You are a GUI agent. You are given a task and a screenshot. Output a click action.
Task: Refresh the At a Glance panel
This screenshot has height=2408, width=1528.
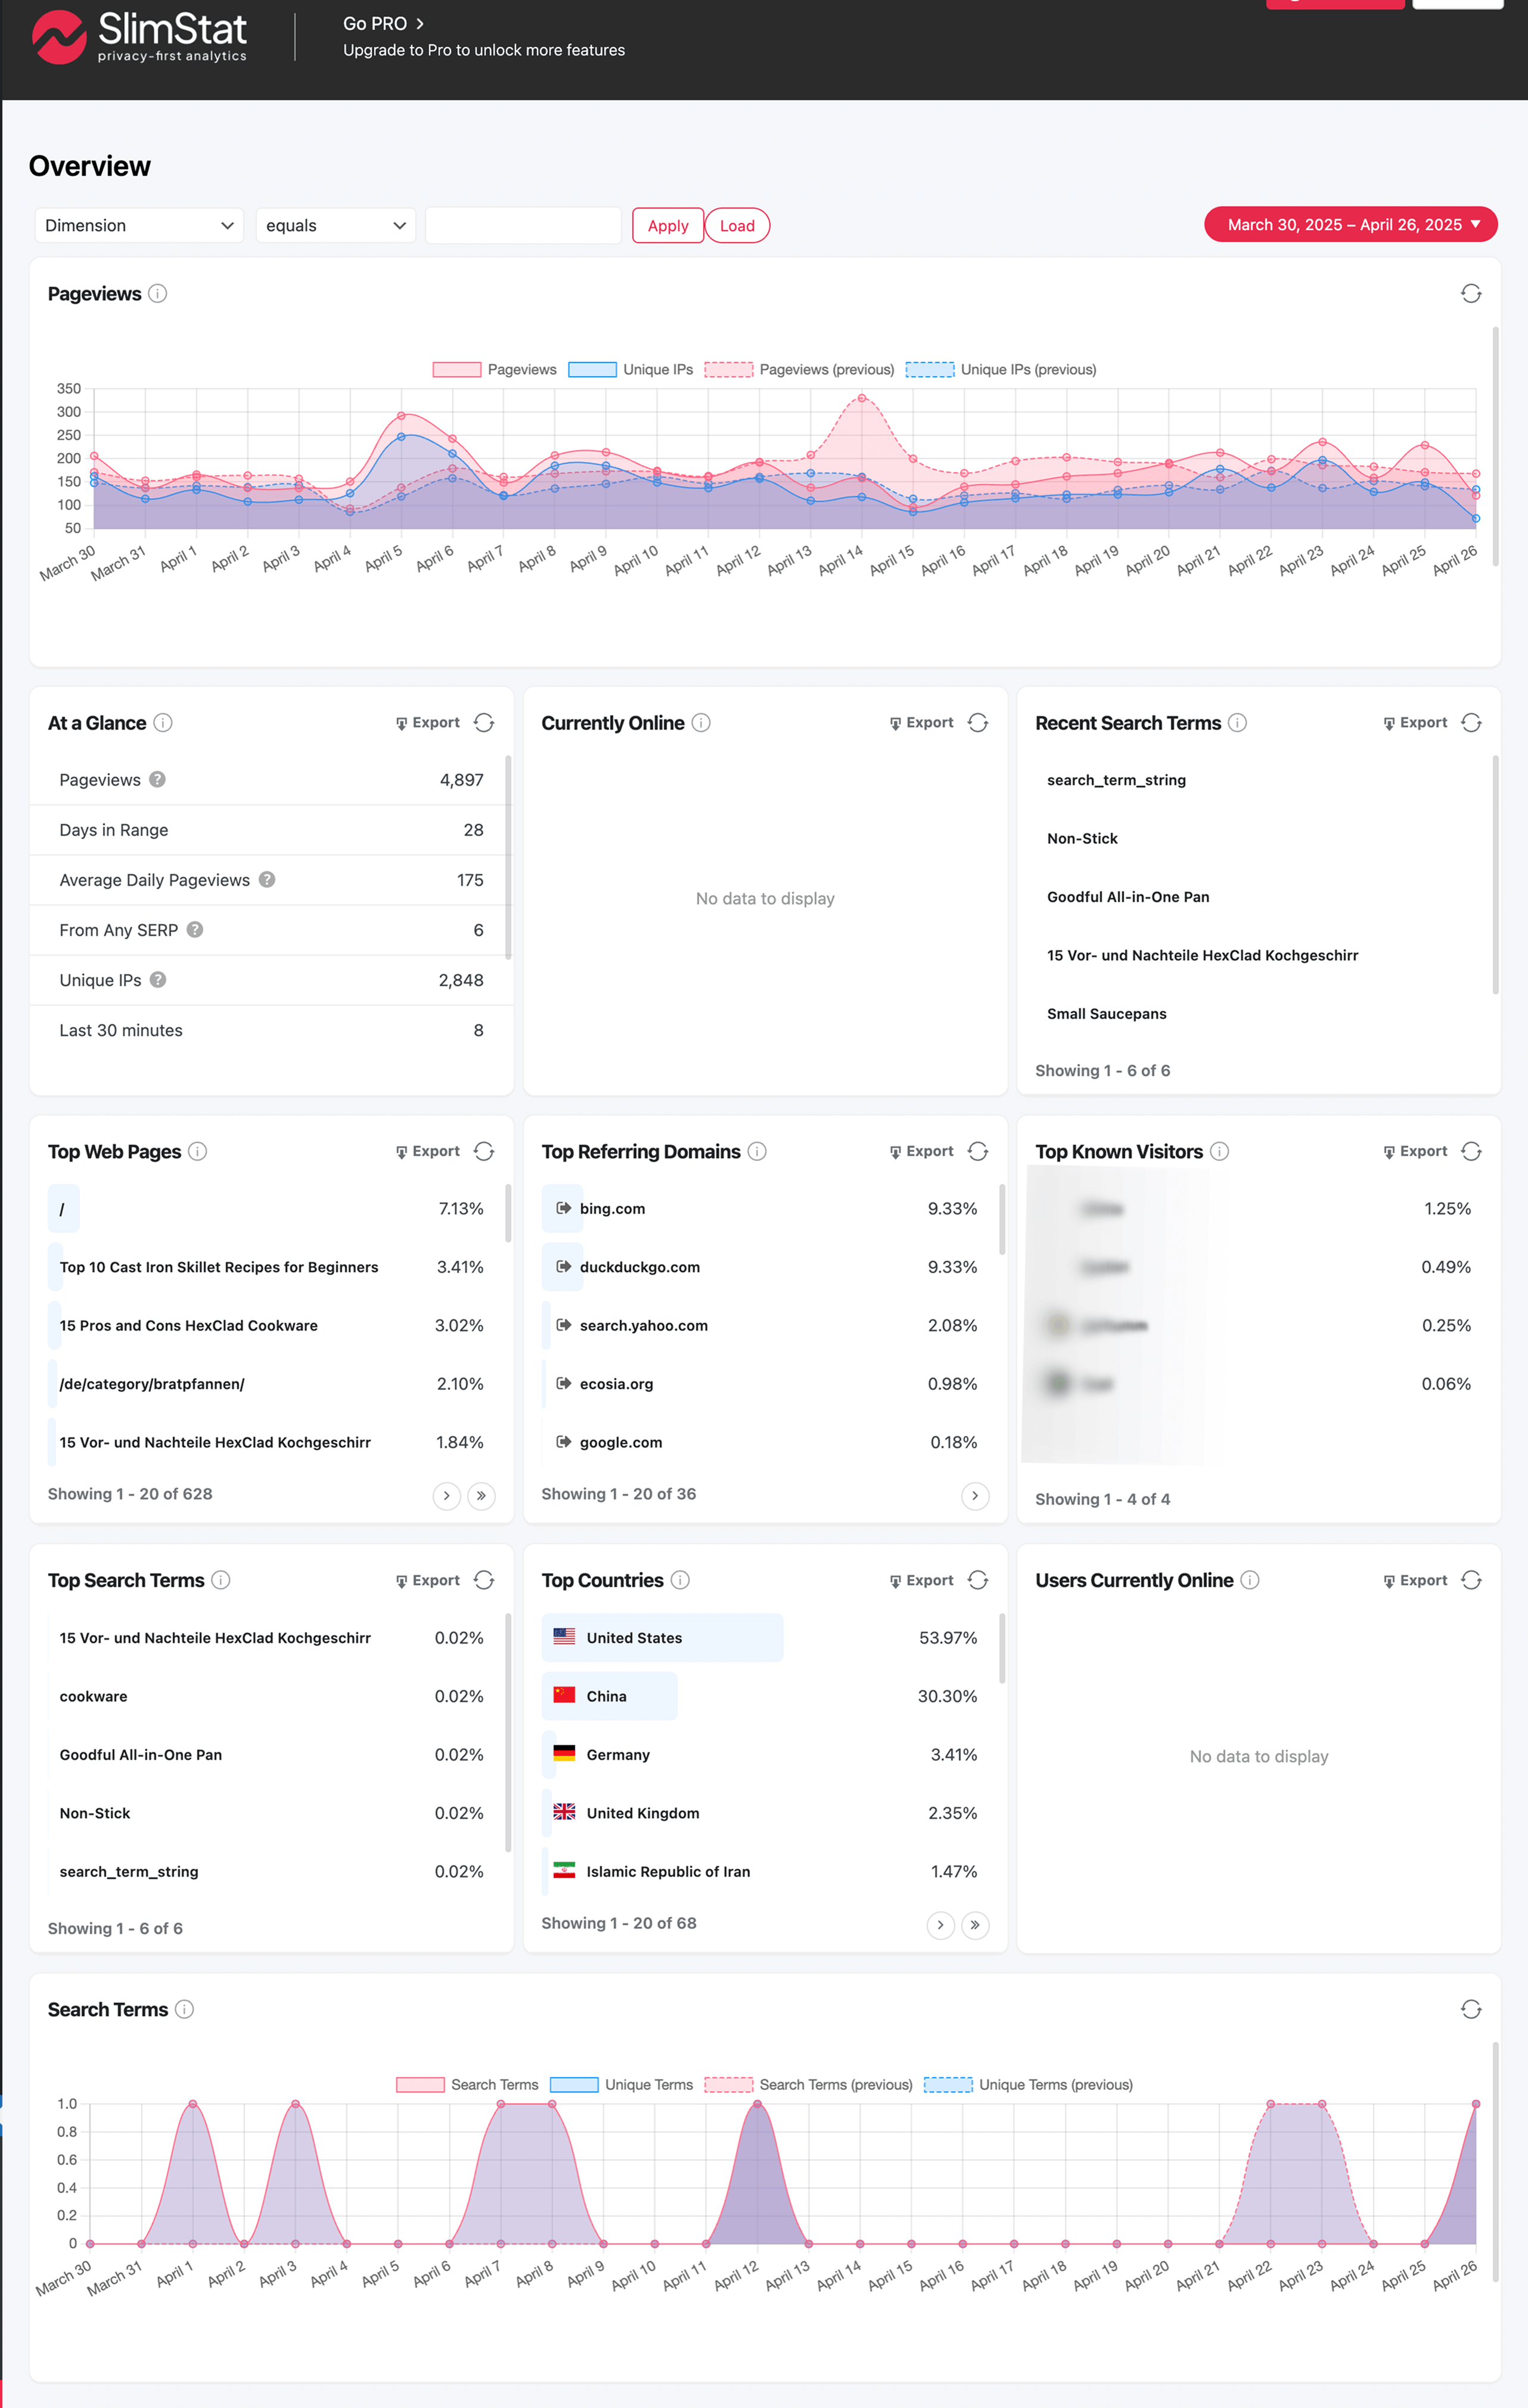pos(484,723)
